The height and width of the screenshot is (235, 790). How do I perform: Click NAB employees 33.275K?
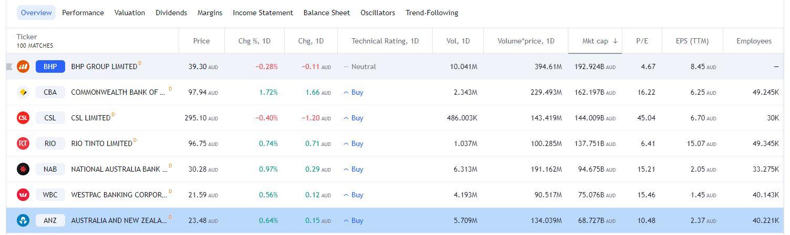click(766, 169)
